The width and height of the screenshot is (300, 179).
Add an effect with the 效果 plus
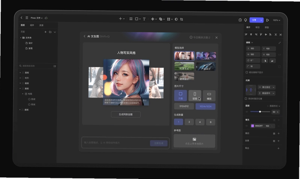click(279, 141)
